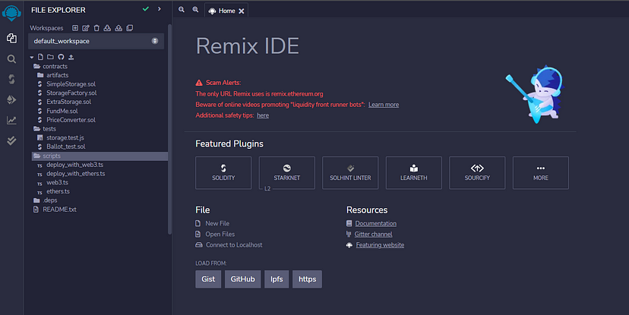
Task: Expand the FILE EXPLORER panel chevron
Action: pyautogui.click(x=160, y=9)
